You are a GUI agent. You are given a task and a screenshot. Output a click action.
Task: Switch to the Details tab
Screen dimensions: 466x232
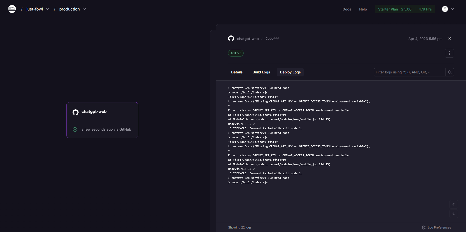coord(237,72)
